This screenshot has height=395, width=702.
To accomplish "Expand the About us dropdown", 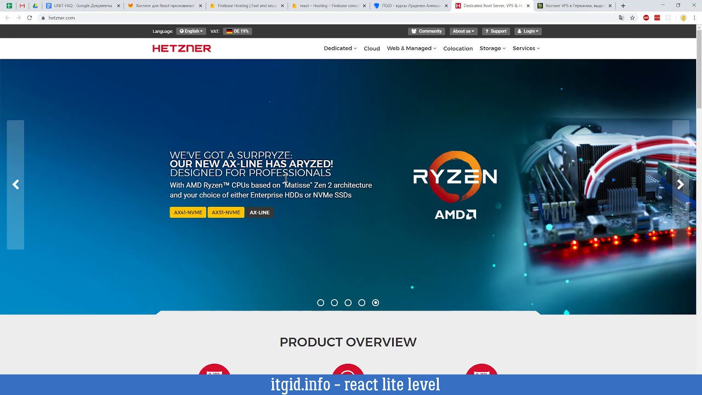I will pyautogui.click(x=463, y=31).
